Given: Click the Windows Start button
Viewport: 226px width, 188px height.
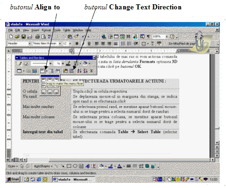Looking at the screenshot, I should [x=13, y=180].
